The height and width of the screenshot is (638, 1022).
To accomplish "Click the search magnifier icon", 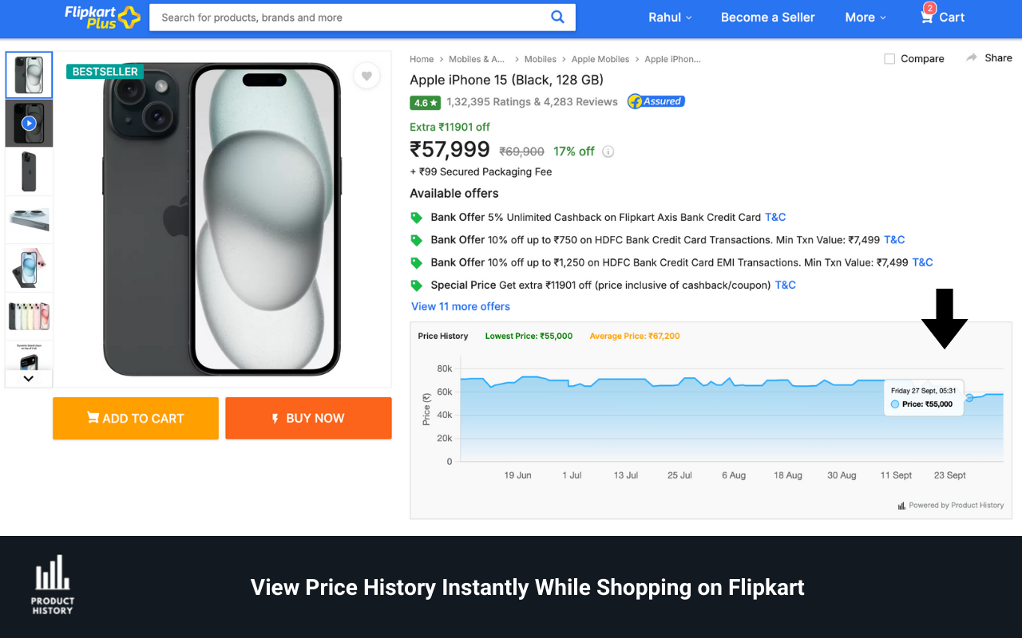I will tap(557, 17).
